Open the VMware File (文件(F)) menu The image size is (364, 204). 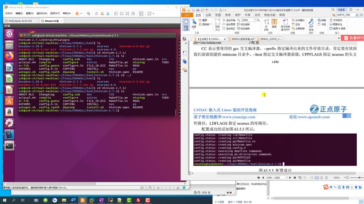[x=9, y=13]
